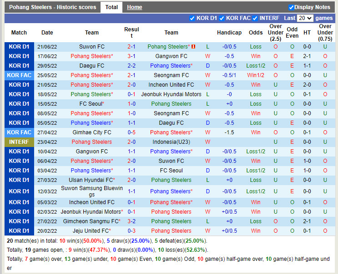Uncheck the INTERF friendly filter
The height and width of the screenshot is (274, 338).
(255, 18)
